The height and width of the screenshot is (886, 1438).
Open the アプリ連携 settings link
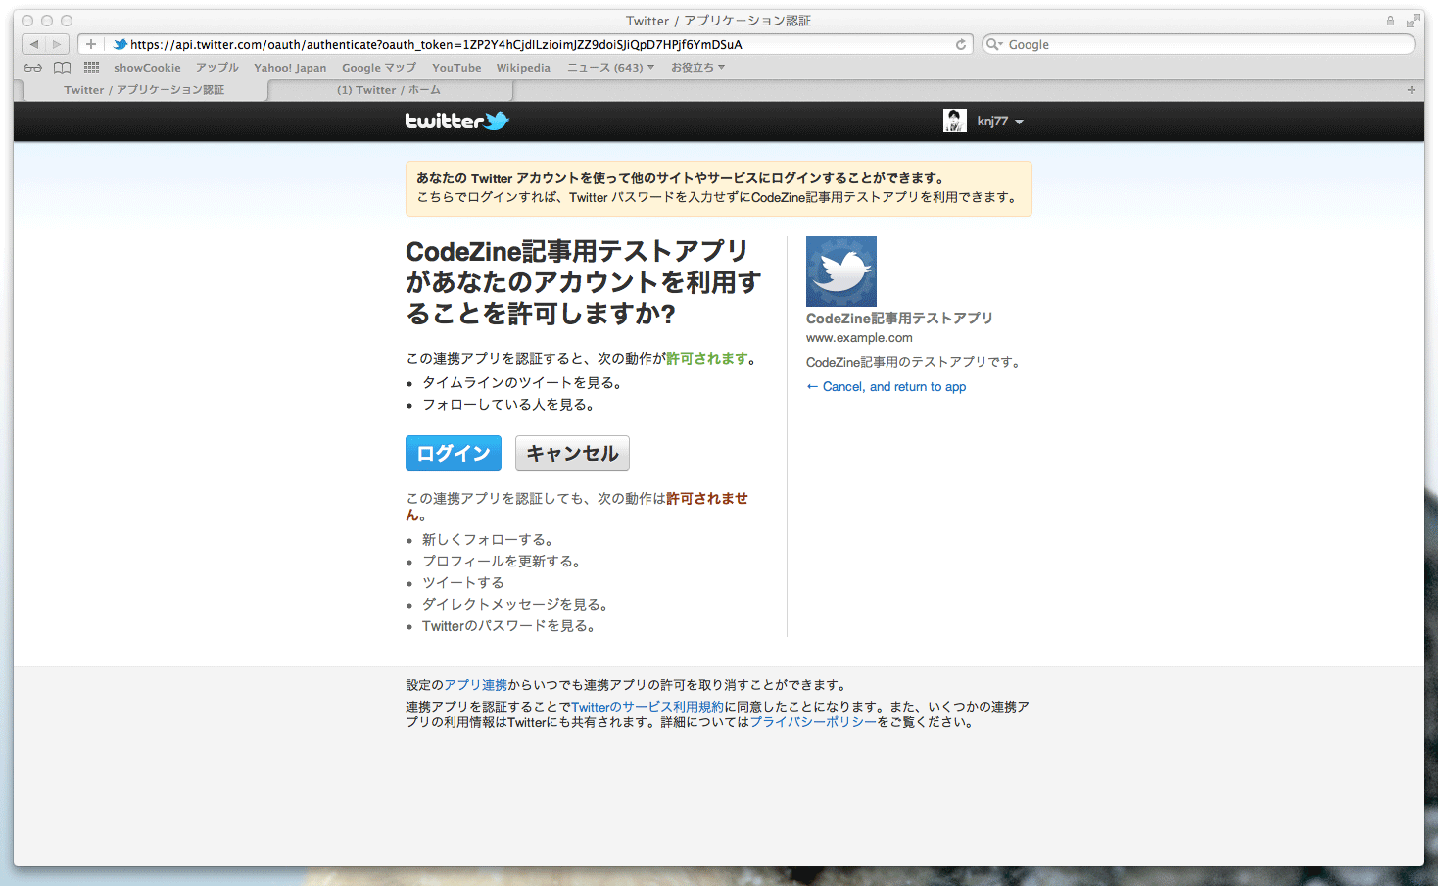[x=476, y=685]
